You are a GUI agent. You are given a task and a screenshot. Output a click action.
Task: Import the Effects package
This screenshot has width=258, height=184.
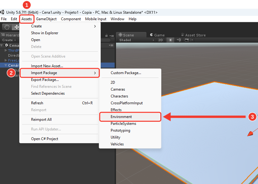(130, 110)
